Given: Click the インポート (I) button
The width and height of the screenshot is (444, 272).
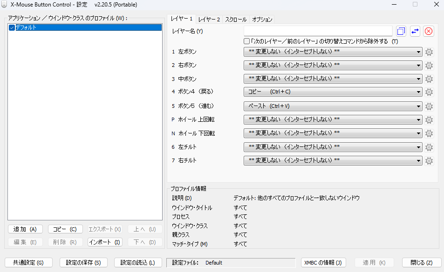Looking at the screenshot, I should pyautogui.click(x=105, y=242).
